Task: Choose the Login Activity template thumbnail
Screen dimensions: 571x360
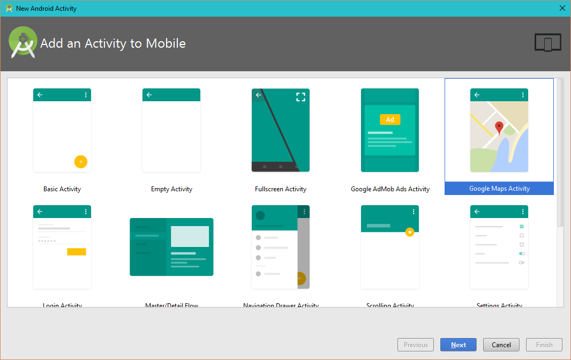Action: [62, 246]
